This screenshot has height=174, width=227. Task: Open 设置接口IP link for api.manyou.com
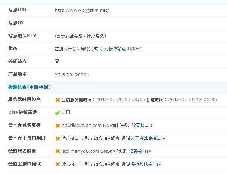[140, 151]
